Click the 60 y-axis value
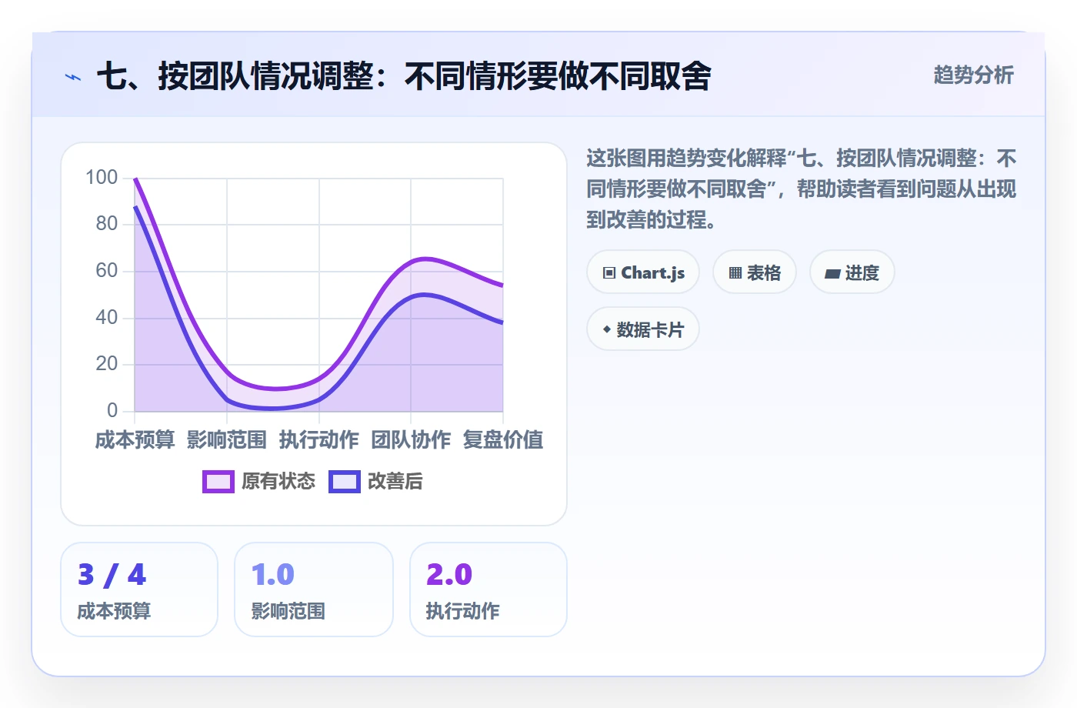 [107, 271]
